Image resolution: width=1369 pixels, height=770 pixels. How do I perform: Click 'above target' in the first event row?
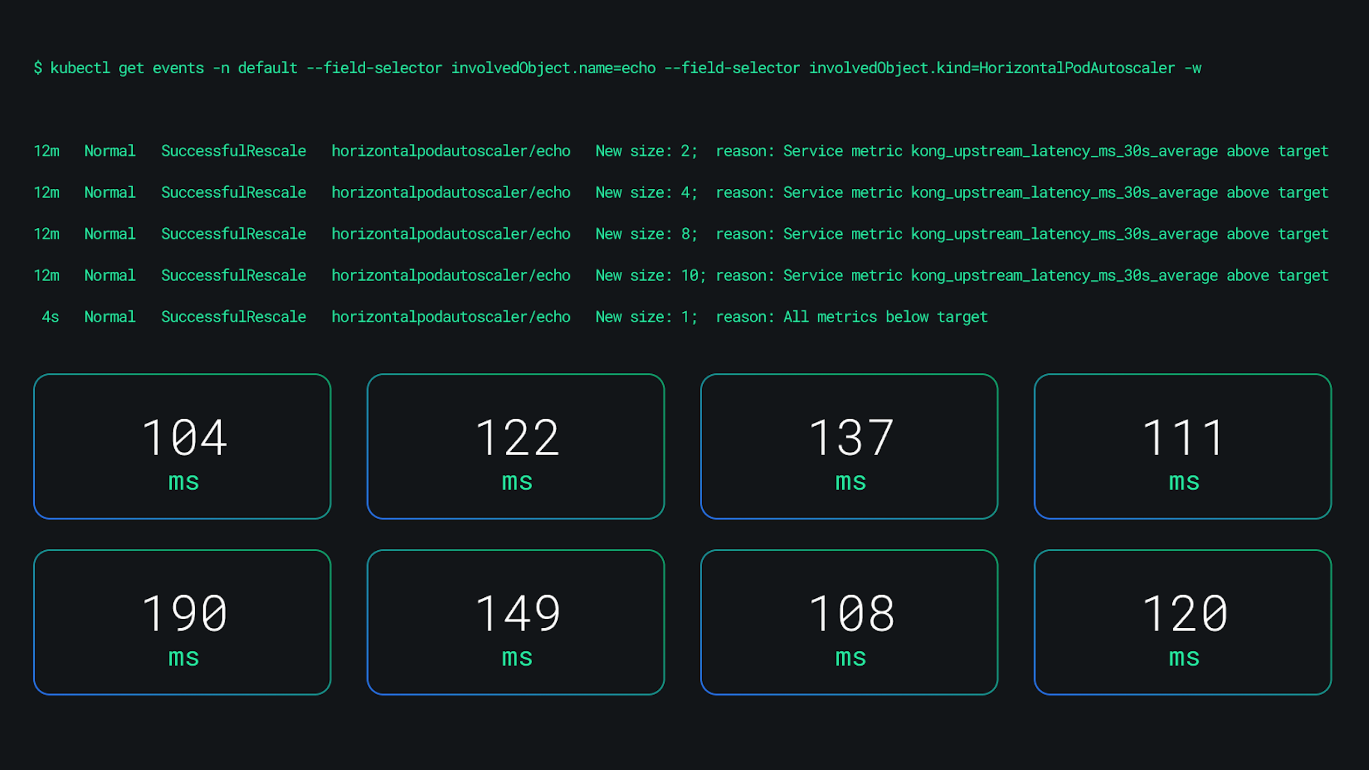[x=1277, y=151]
